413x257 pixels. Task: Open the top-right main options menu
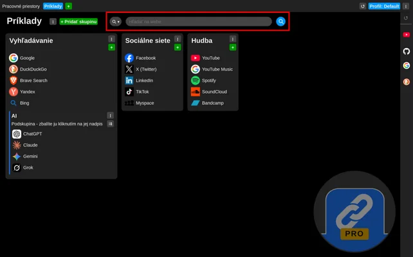tap(406, 6)
